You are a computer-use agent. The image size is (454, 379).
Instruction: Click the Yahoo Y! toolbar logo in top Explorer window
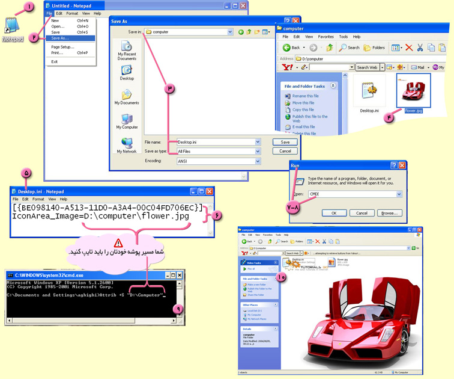287,67
